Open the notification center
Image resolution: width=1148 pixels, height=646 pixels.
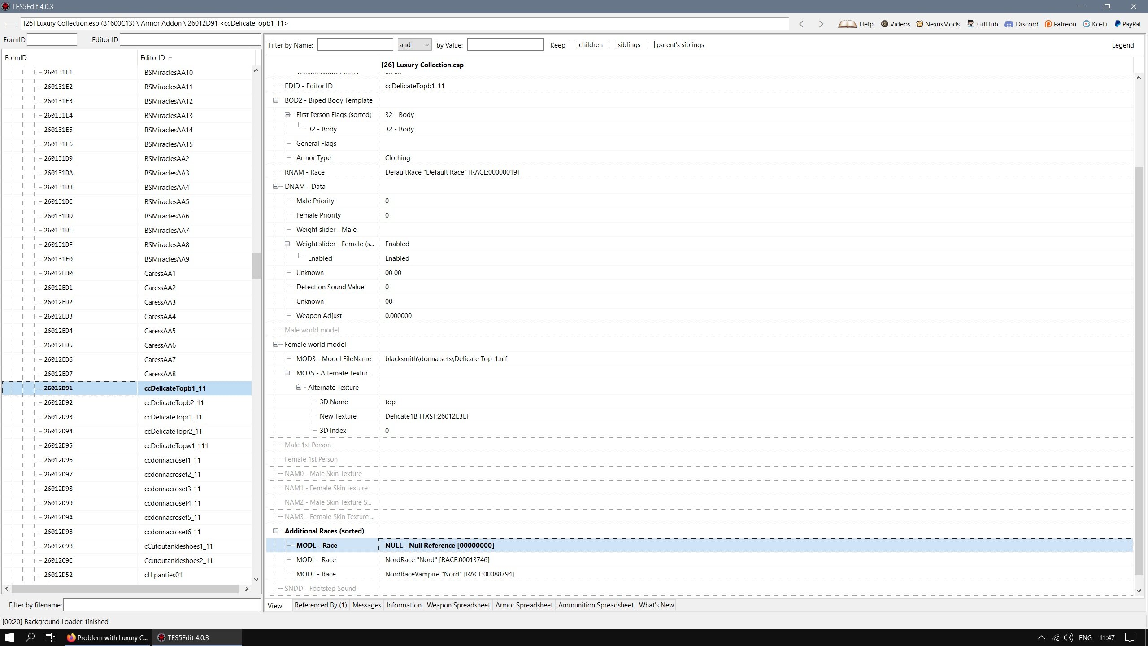[x=1130, y=637]
